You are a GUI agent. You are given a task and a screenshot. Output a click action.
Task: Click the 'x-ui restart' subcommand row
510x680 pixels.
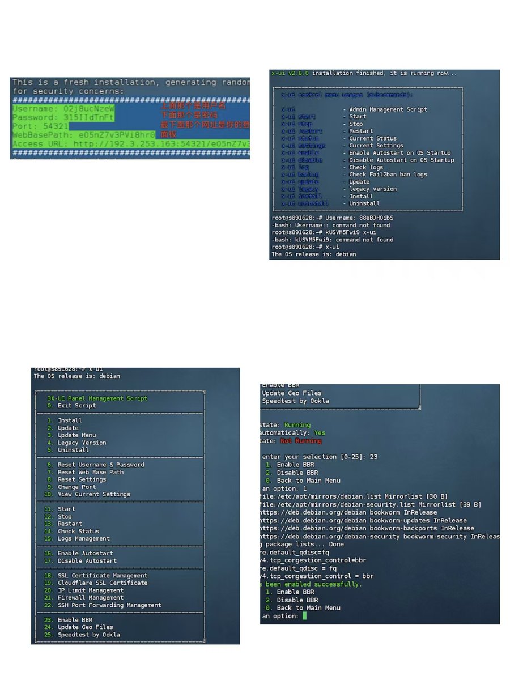click(327, 131)
